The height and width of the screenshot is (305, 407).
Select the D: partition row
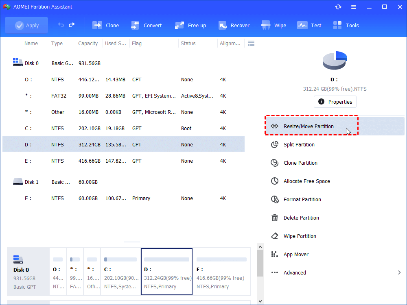[124, 144]
